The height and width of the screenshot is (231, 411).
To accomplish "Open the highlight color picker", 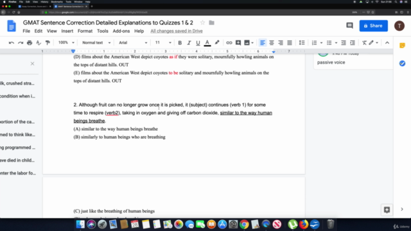I will [x=217, y=43].
